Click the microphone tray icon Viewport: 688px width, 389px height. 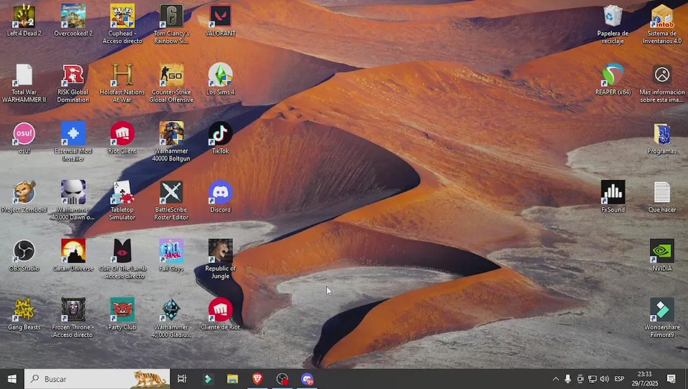(x=568, y=379)
